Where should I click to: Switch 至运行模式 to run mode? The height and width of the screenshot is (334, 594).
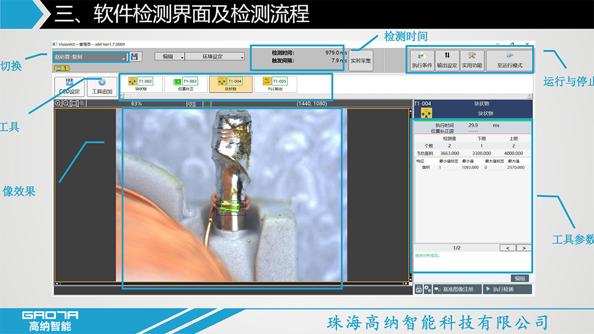click(509, 60)
